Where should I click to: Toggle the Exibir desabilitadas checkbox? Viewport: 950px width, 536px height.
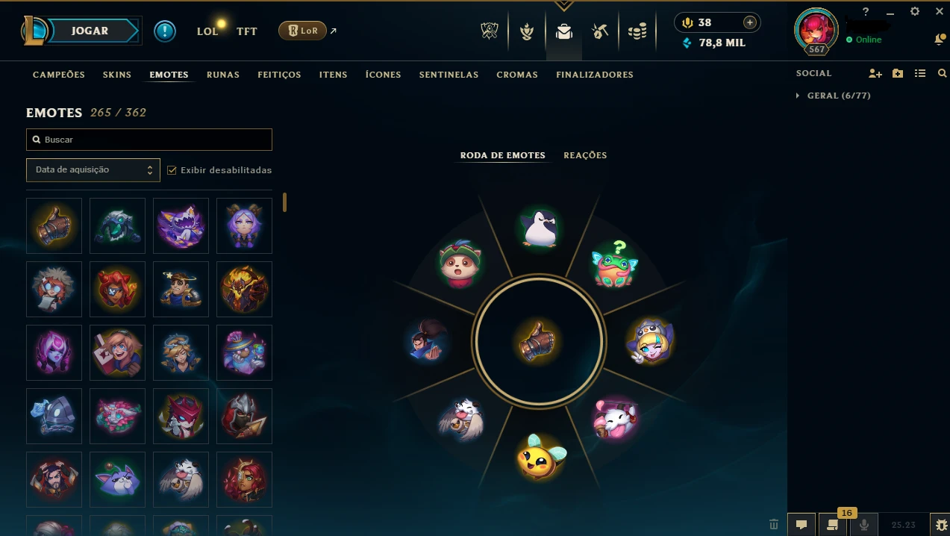pos(172,170)
